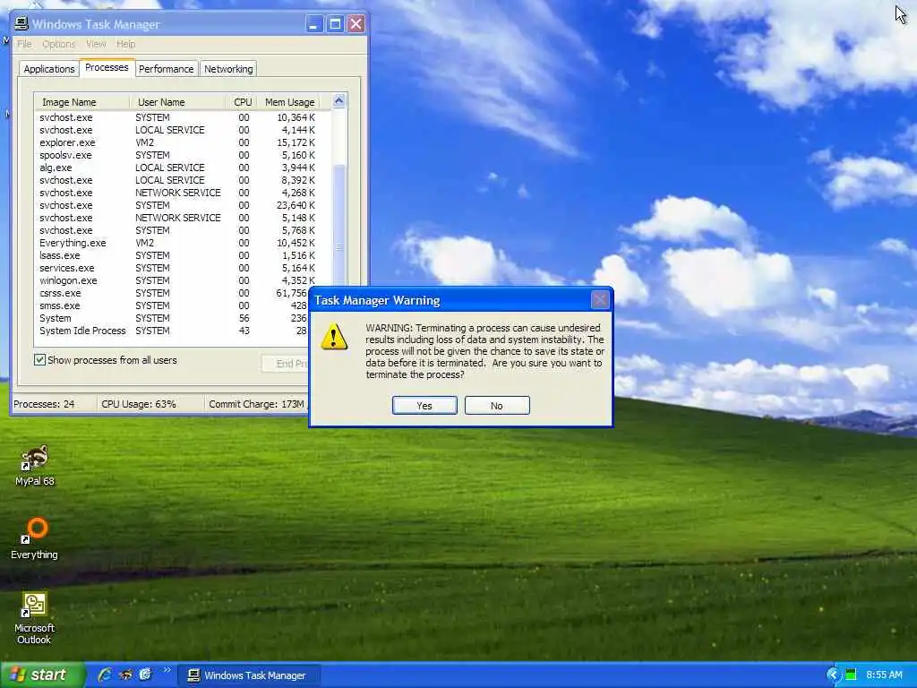Click the 8:55 AM clock
Screen dimensions: 917x688
point(884,675)
